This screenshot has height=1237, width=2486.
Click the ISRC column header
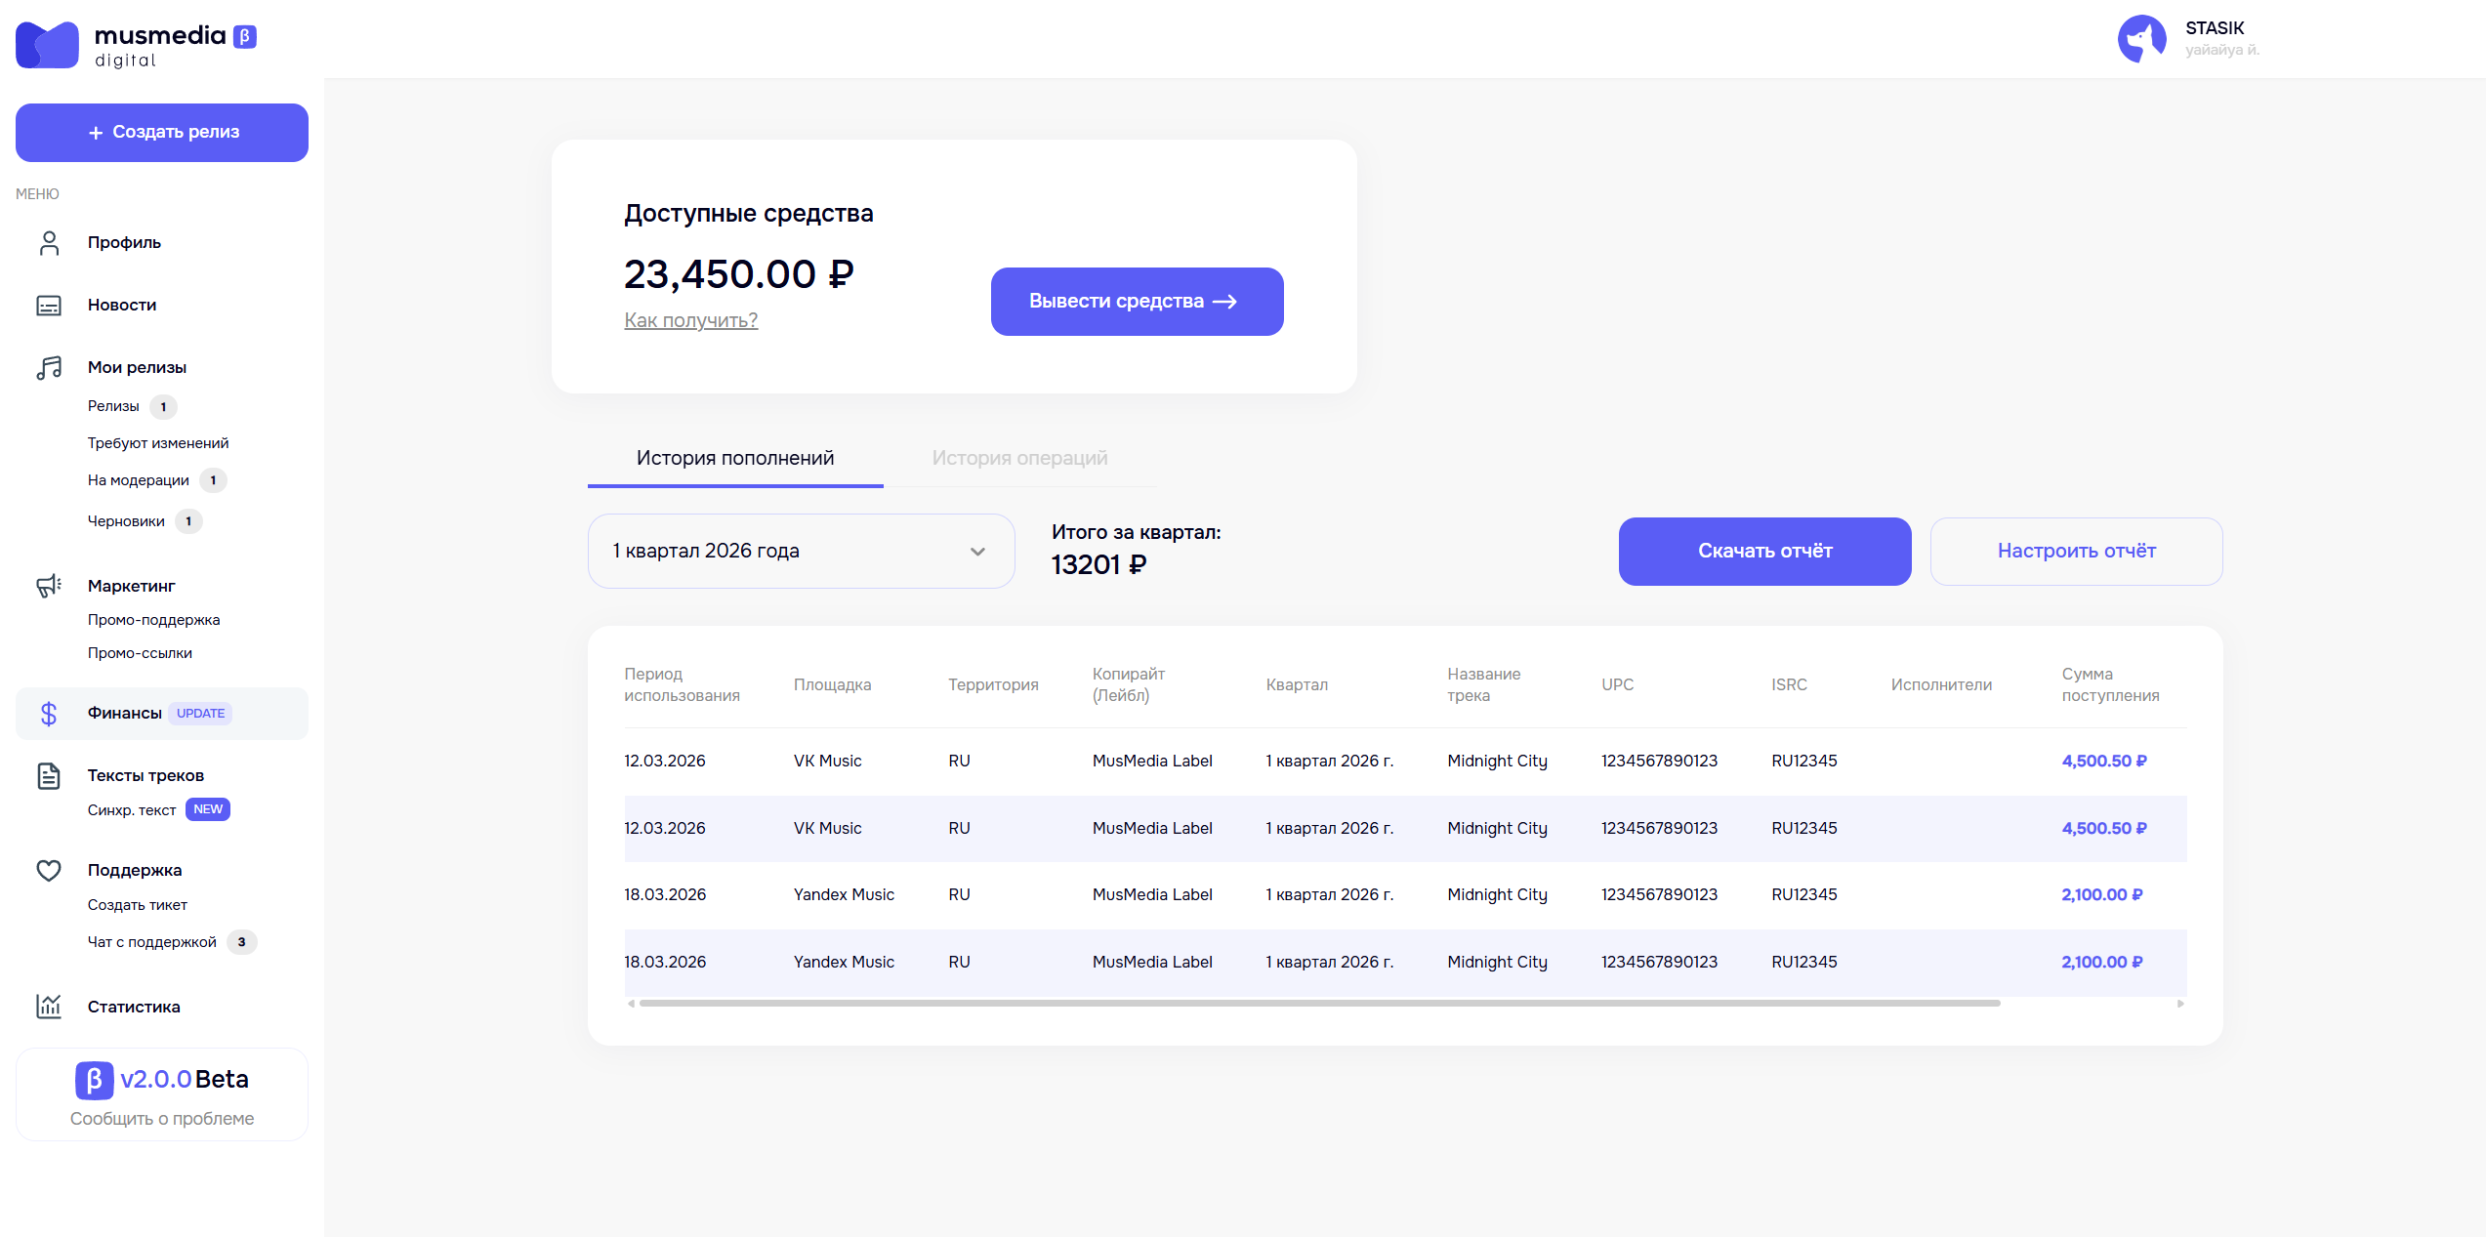(x=1789, y=685)
